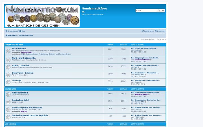Open the Sonstige forum

coord(16,80)
